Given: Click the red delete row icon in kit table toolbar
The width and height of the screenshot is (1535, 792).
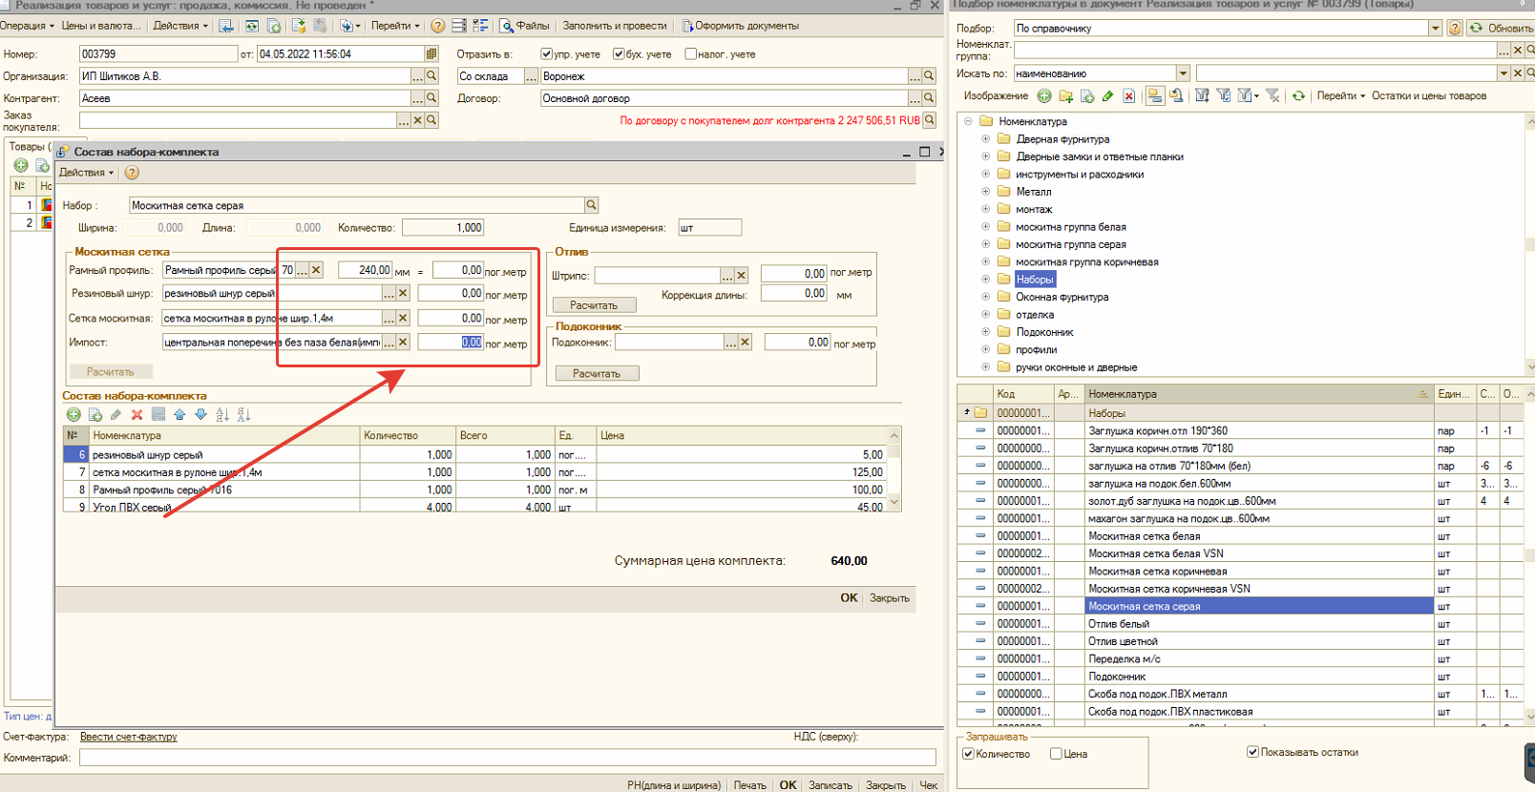Looking at the screenshot, I should click(137, 415).
